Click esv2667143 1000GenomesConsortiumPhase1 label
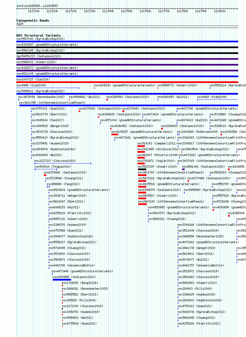 pyautogui.click(x=171, y=201)
